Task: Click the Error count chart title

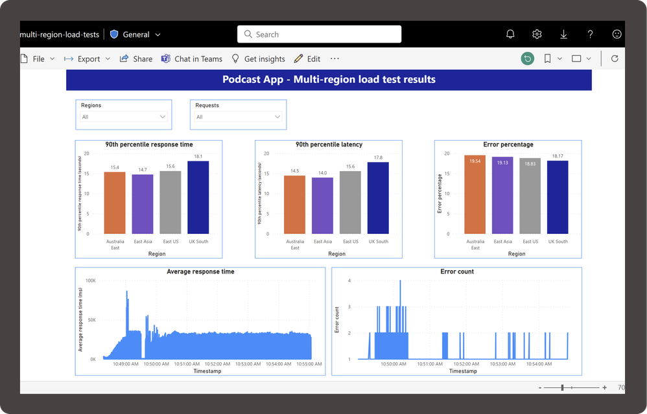Action: 457,271
